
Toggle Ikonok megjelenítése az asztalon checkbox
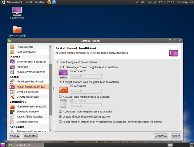[x=57, y=62]
